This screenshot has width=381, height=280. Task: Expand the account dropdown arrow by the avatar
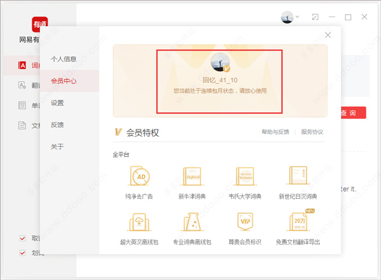coord(297,17)
